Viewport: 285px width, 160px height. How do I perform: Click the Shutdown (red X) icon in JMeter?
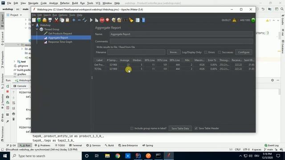tap(107, 20)
